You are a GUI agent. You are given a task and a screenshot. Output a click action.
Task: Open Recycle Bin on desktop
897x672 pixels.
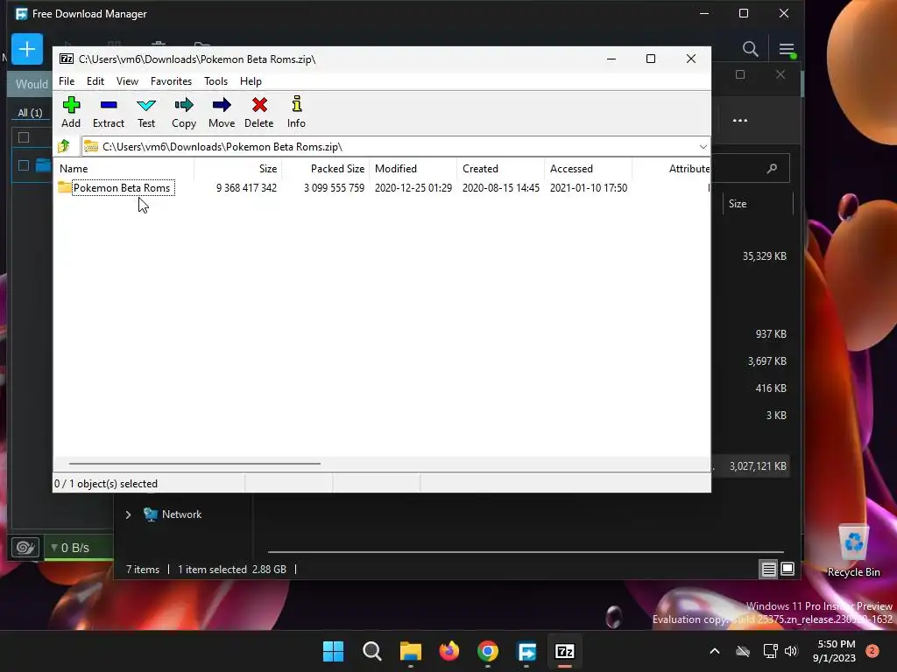[853, 550]
